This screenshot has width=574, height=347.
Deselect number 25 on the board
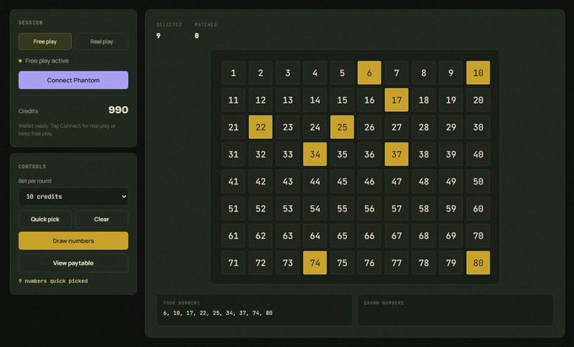[342, 127]
